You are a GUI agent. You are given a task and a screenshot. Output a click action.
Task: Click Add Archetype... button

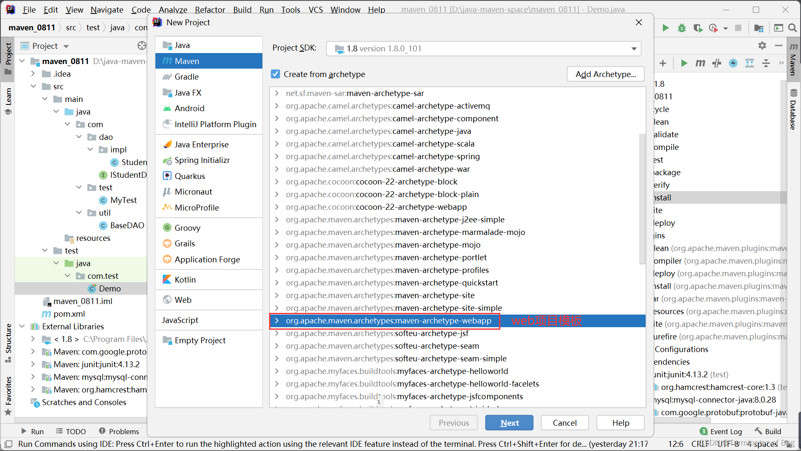tap(606, 74)
